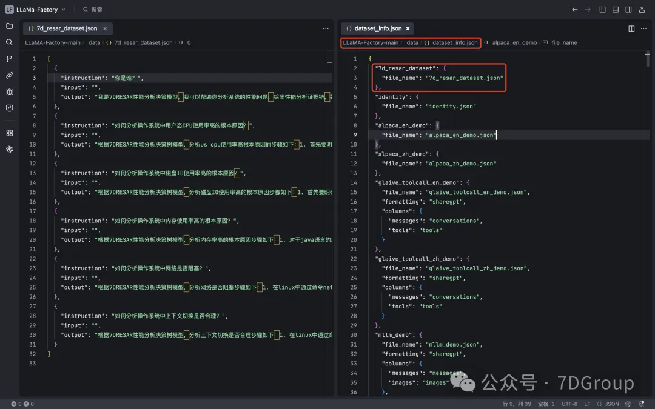The image size is (655, 409).
Task: Switch to the 7d_resar_dataset.json tab
Action: [x=67, y=28]
